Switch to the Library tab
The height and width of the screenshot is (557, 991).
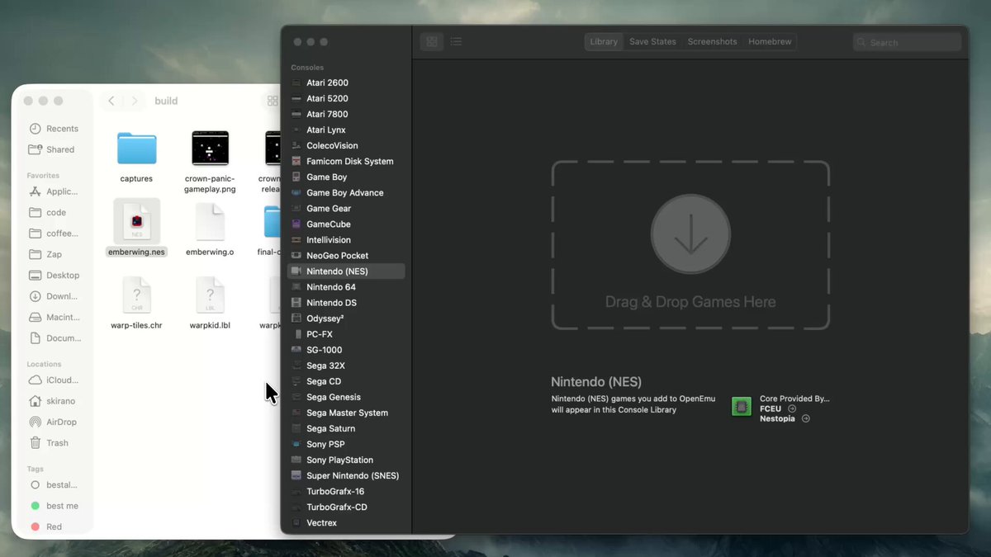pyautogui.click(x=604, y=41)
